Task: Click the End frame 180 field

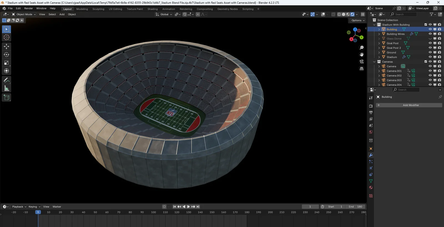Action: 355,207
